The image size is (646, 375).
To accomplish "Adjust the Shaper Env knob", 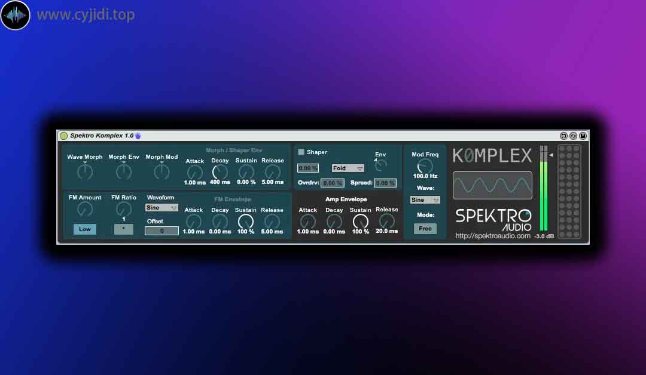I will coord(381,165).
